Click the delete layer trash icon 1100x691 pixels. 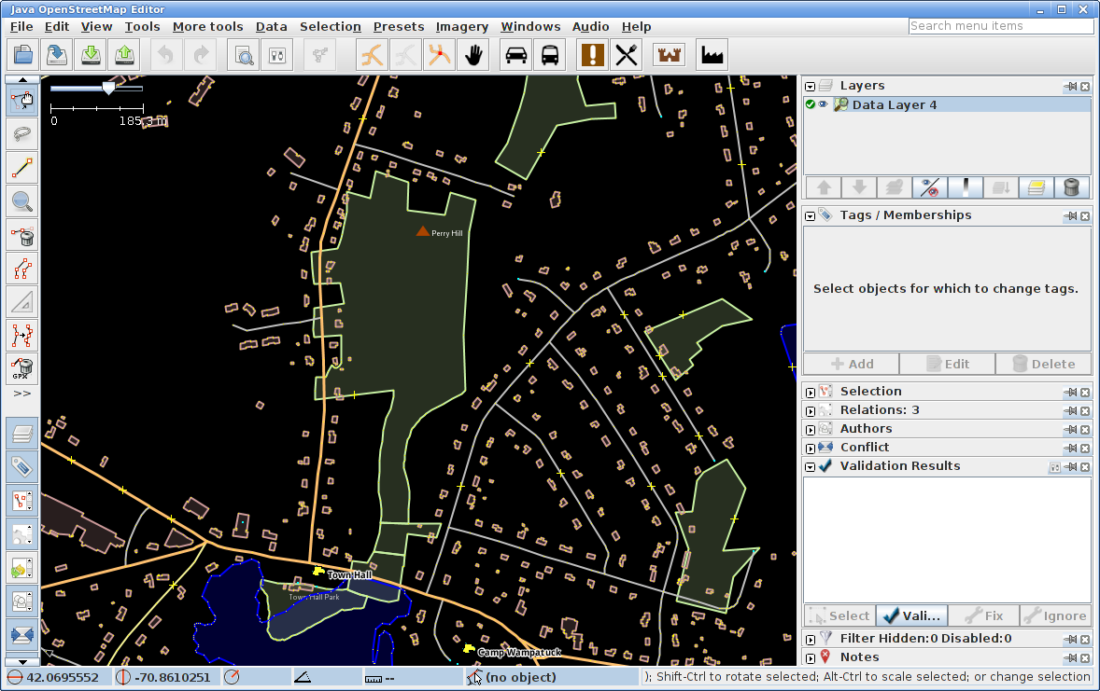(1072, 187)
